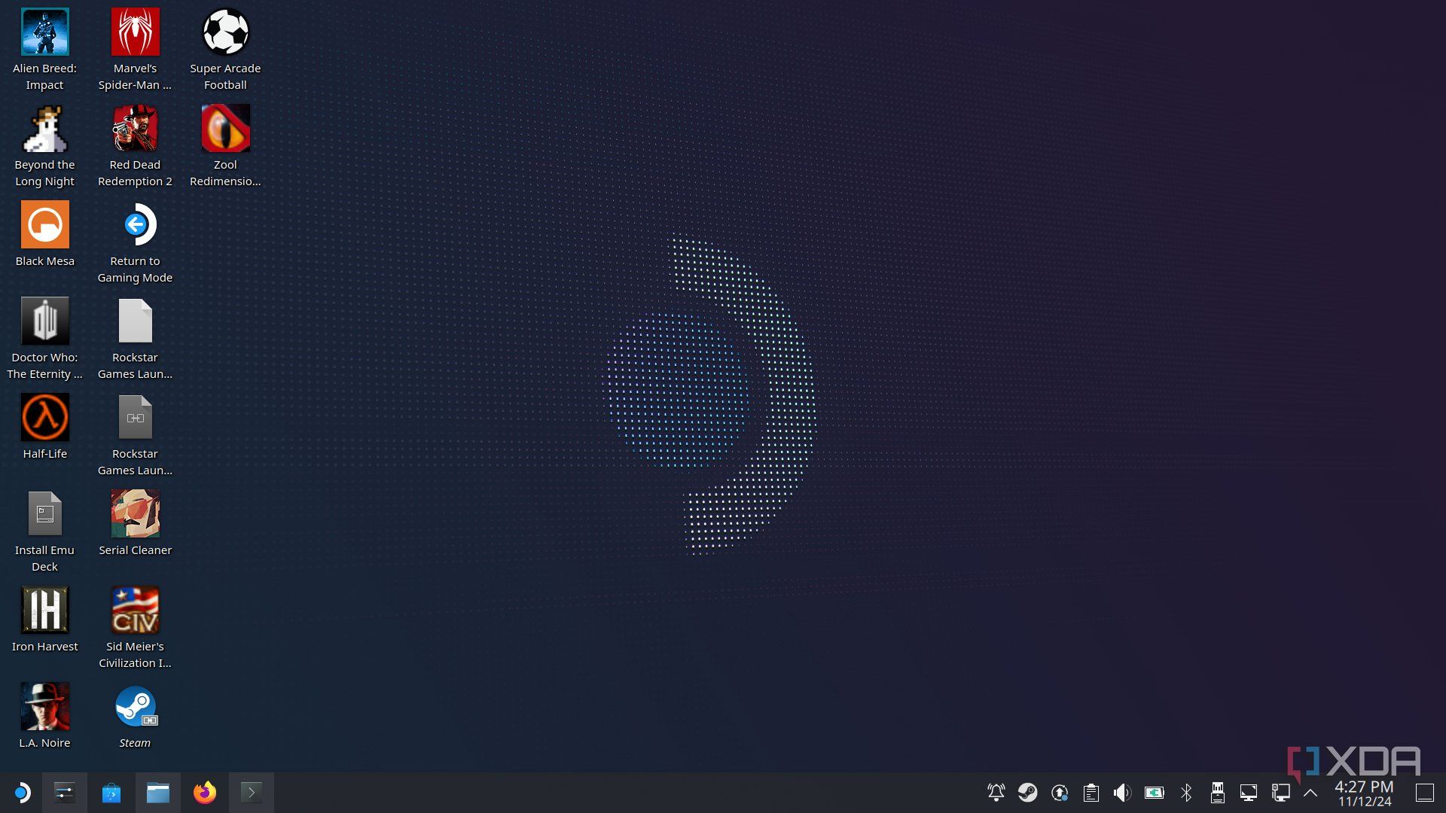Select Doctor Who: The Eternity icon

[44, 339]
